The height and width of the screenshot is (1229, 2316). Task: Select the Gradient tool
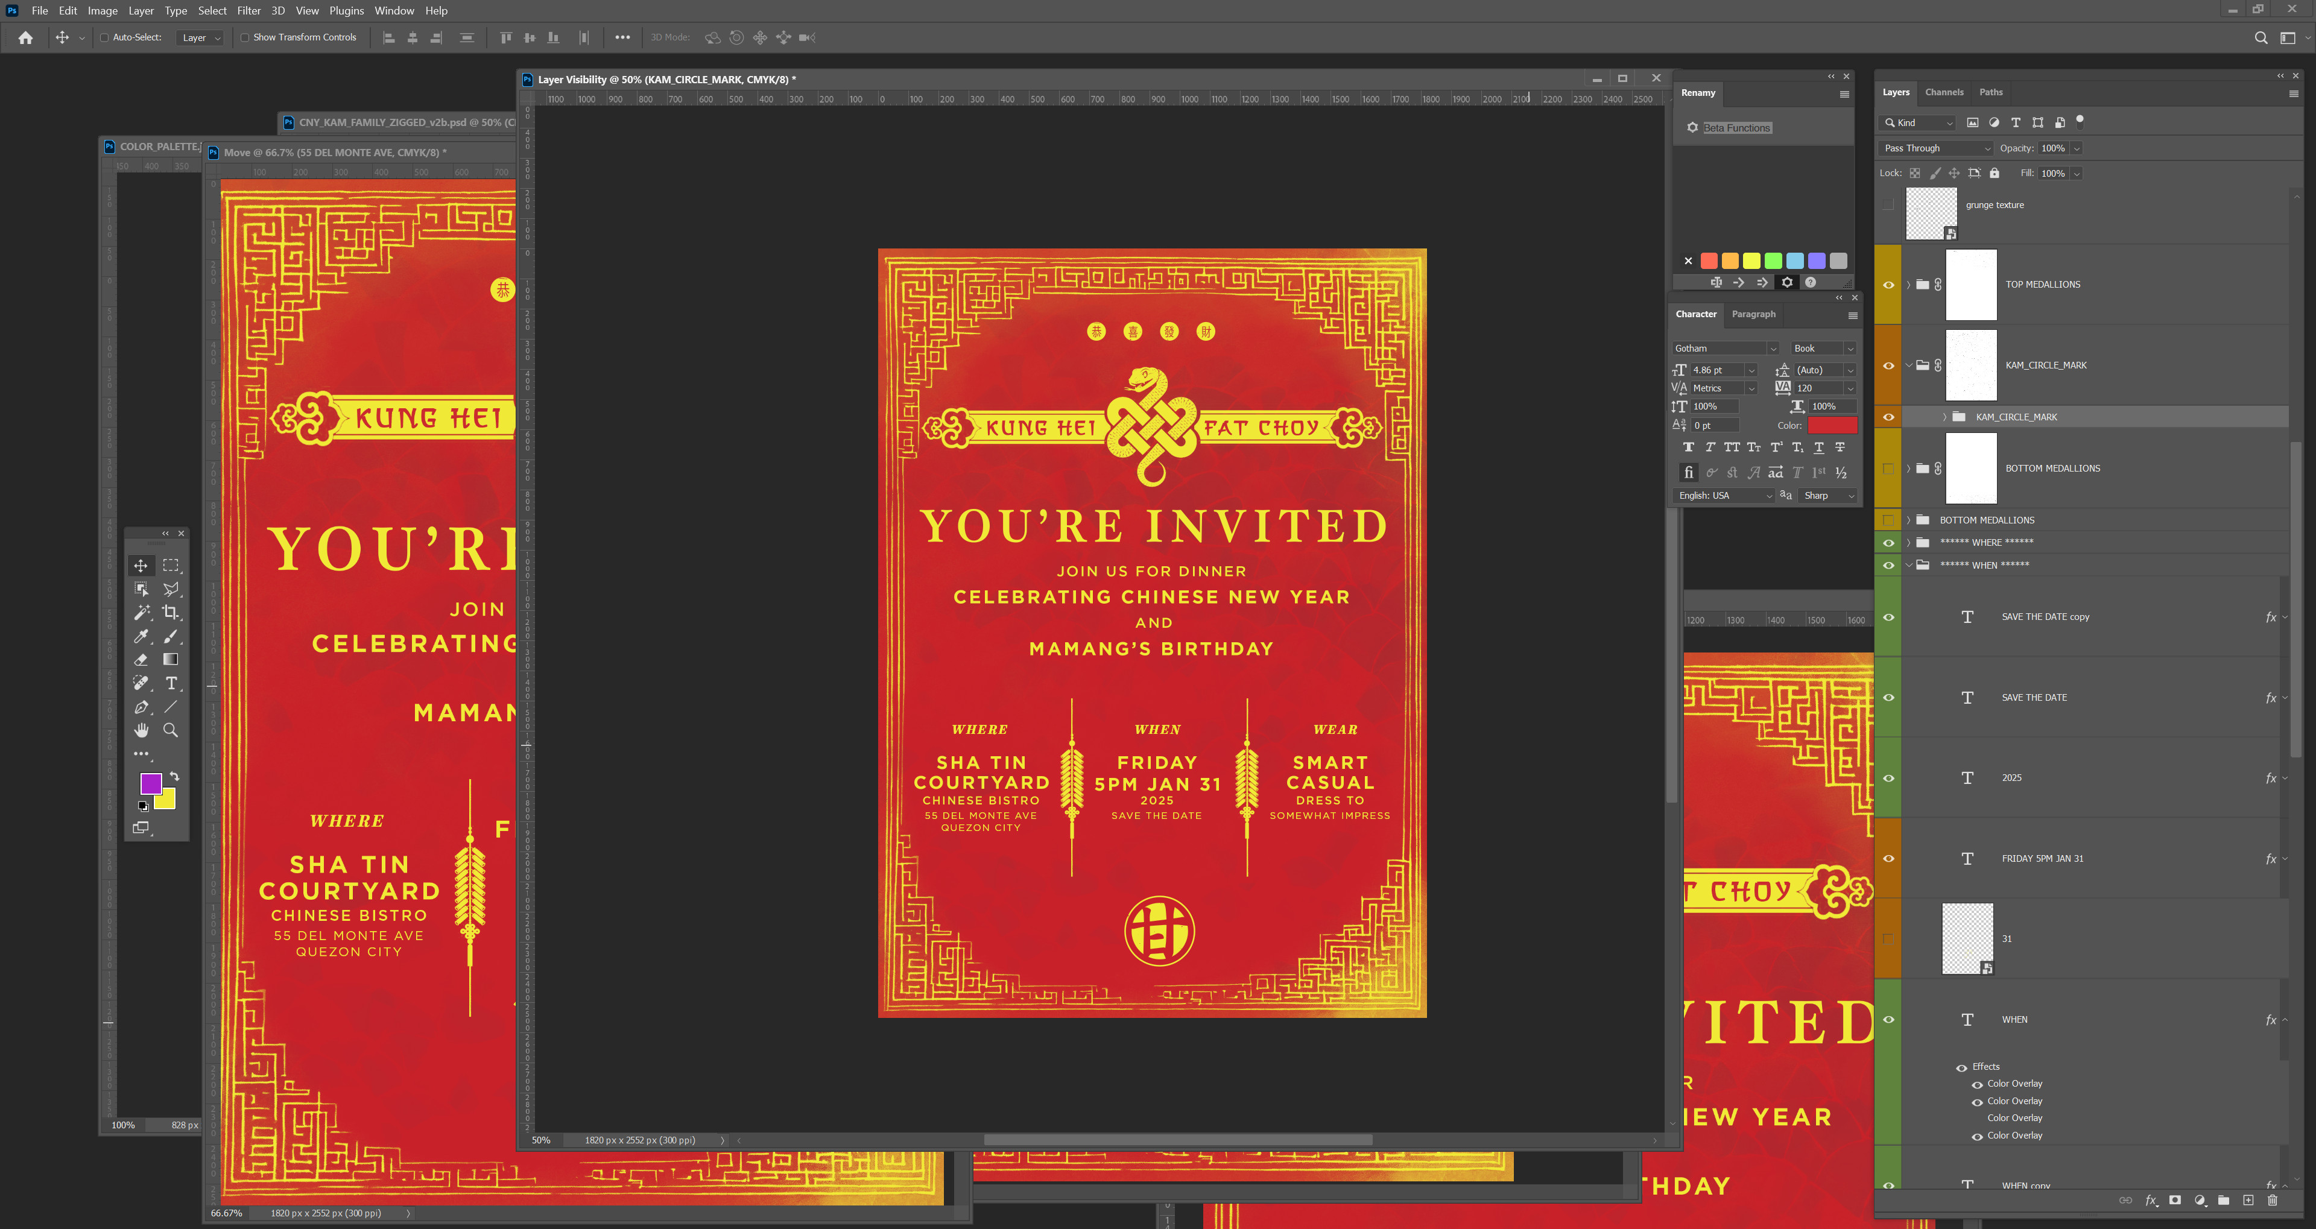click(171, 660)
